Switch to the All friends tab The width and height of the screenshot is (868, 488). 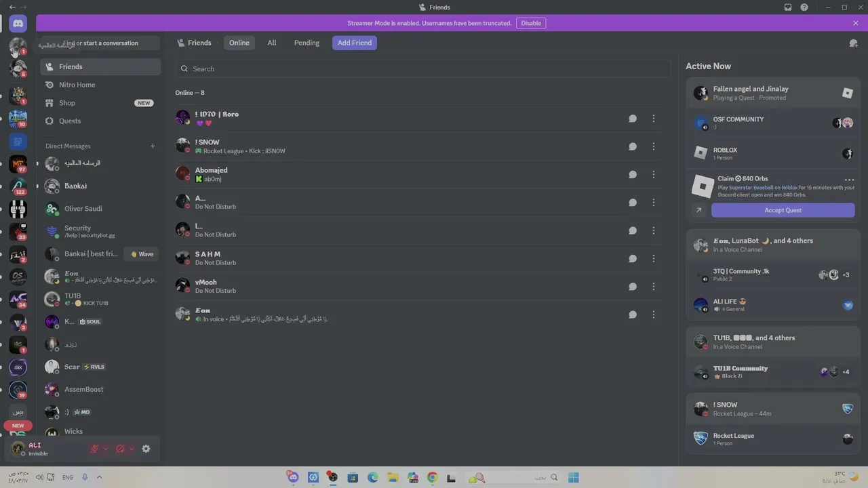272,43
